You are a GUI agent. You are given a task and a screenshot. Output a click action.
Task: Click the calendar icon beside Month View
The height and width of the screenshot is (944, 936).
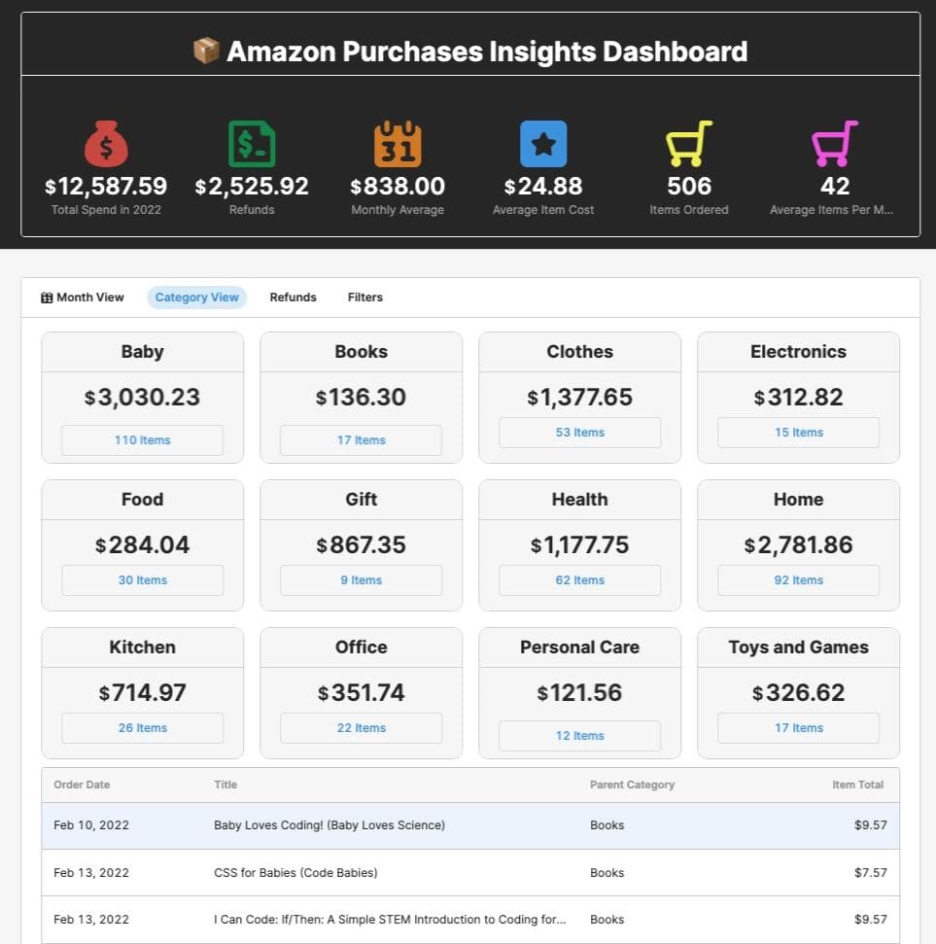point(46,297)
